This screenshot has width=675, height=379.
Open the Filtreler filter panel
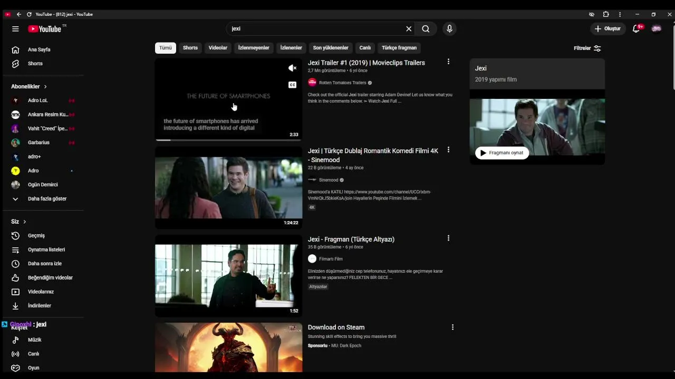click(587, 48)
